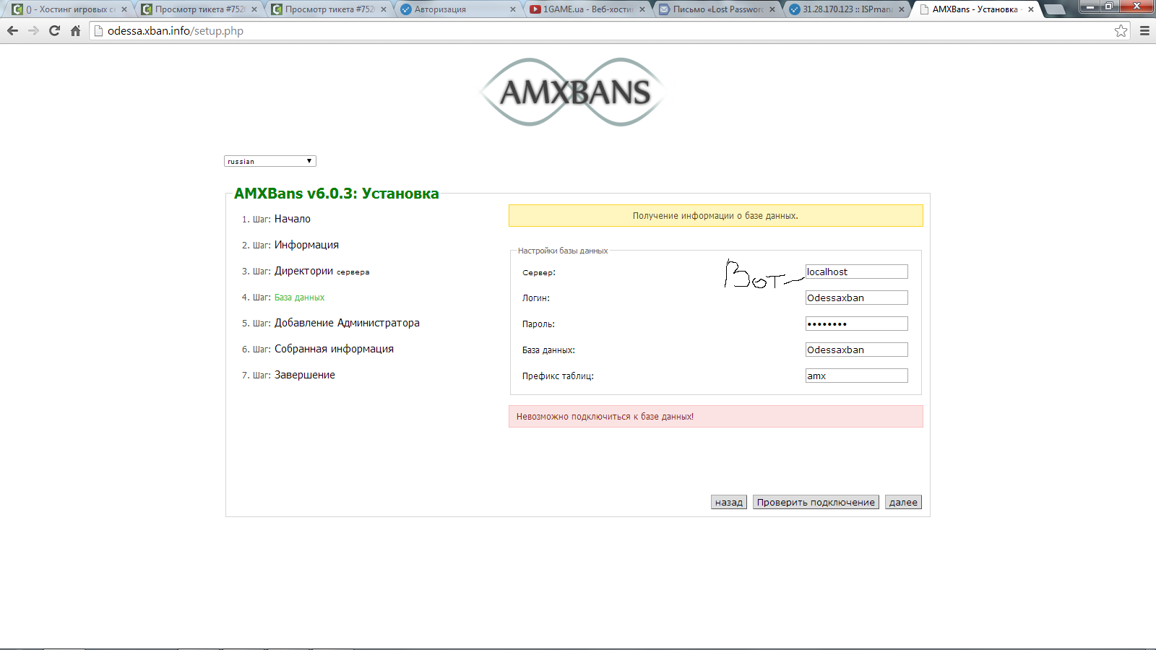Viewport: 1156px width, 650px height.
Task: Switch to first Просмотр тикета tab
Action: coord(199,9)
